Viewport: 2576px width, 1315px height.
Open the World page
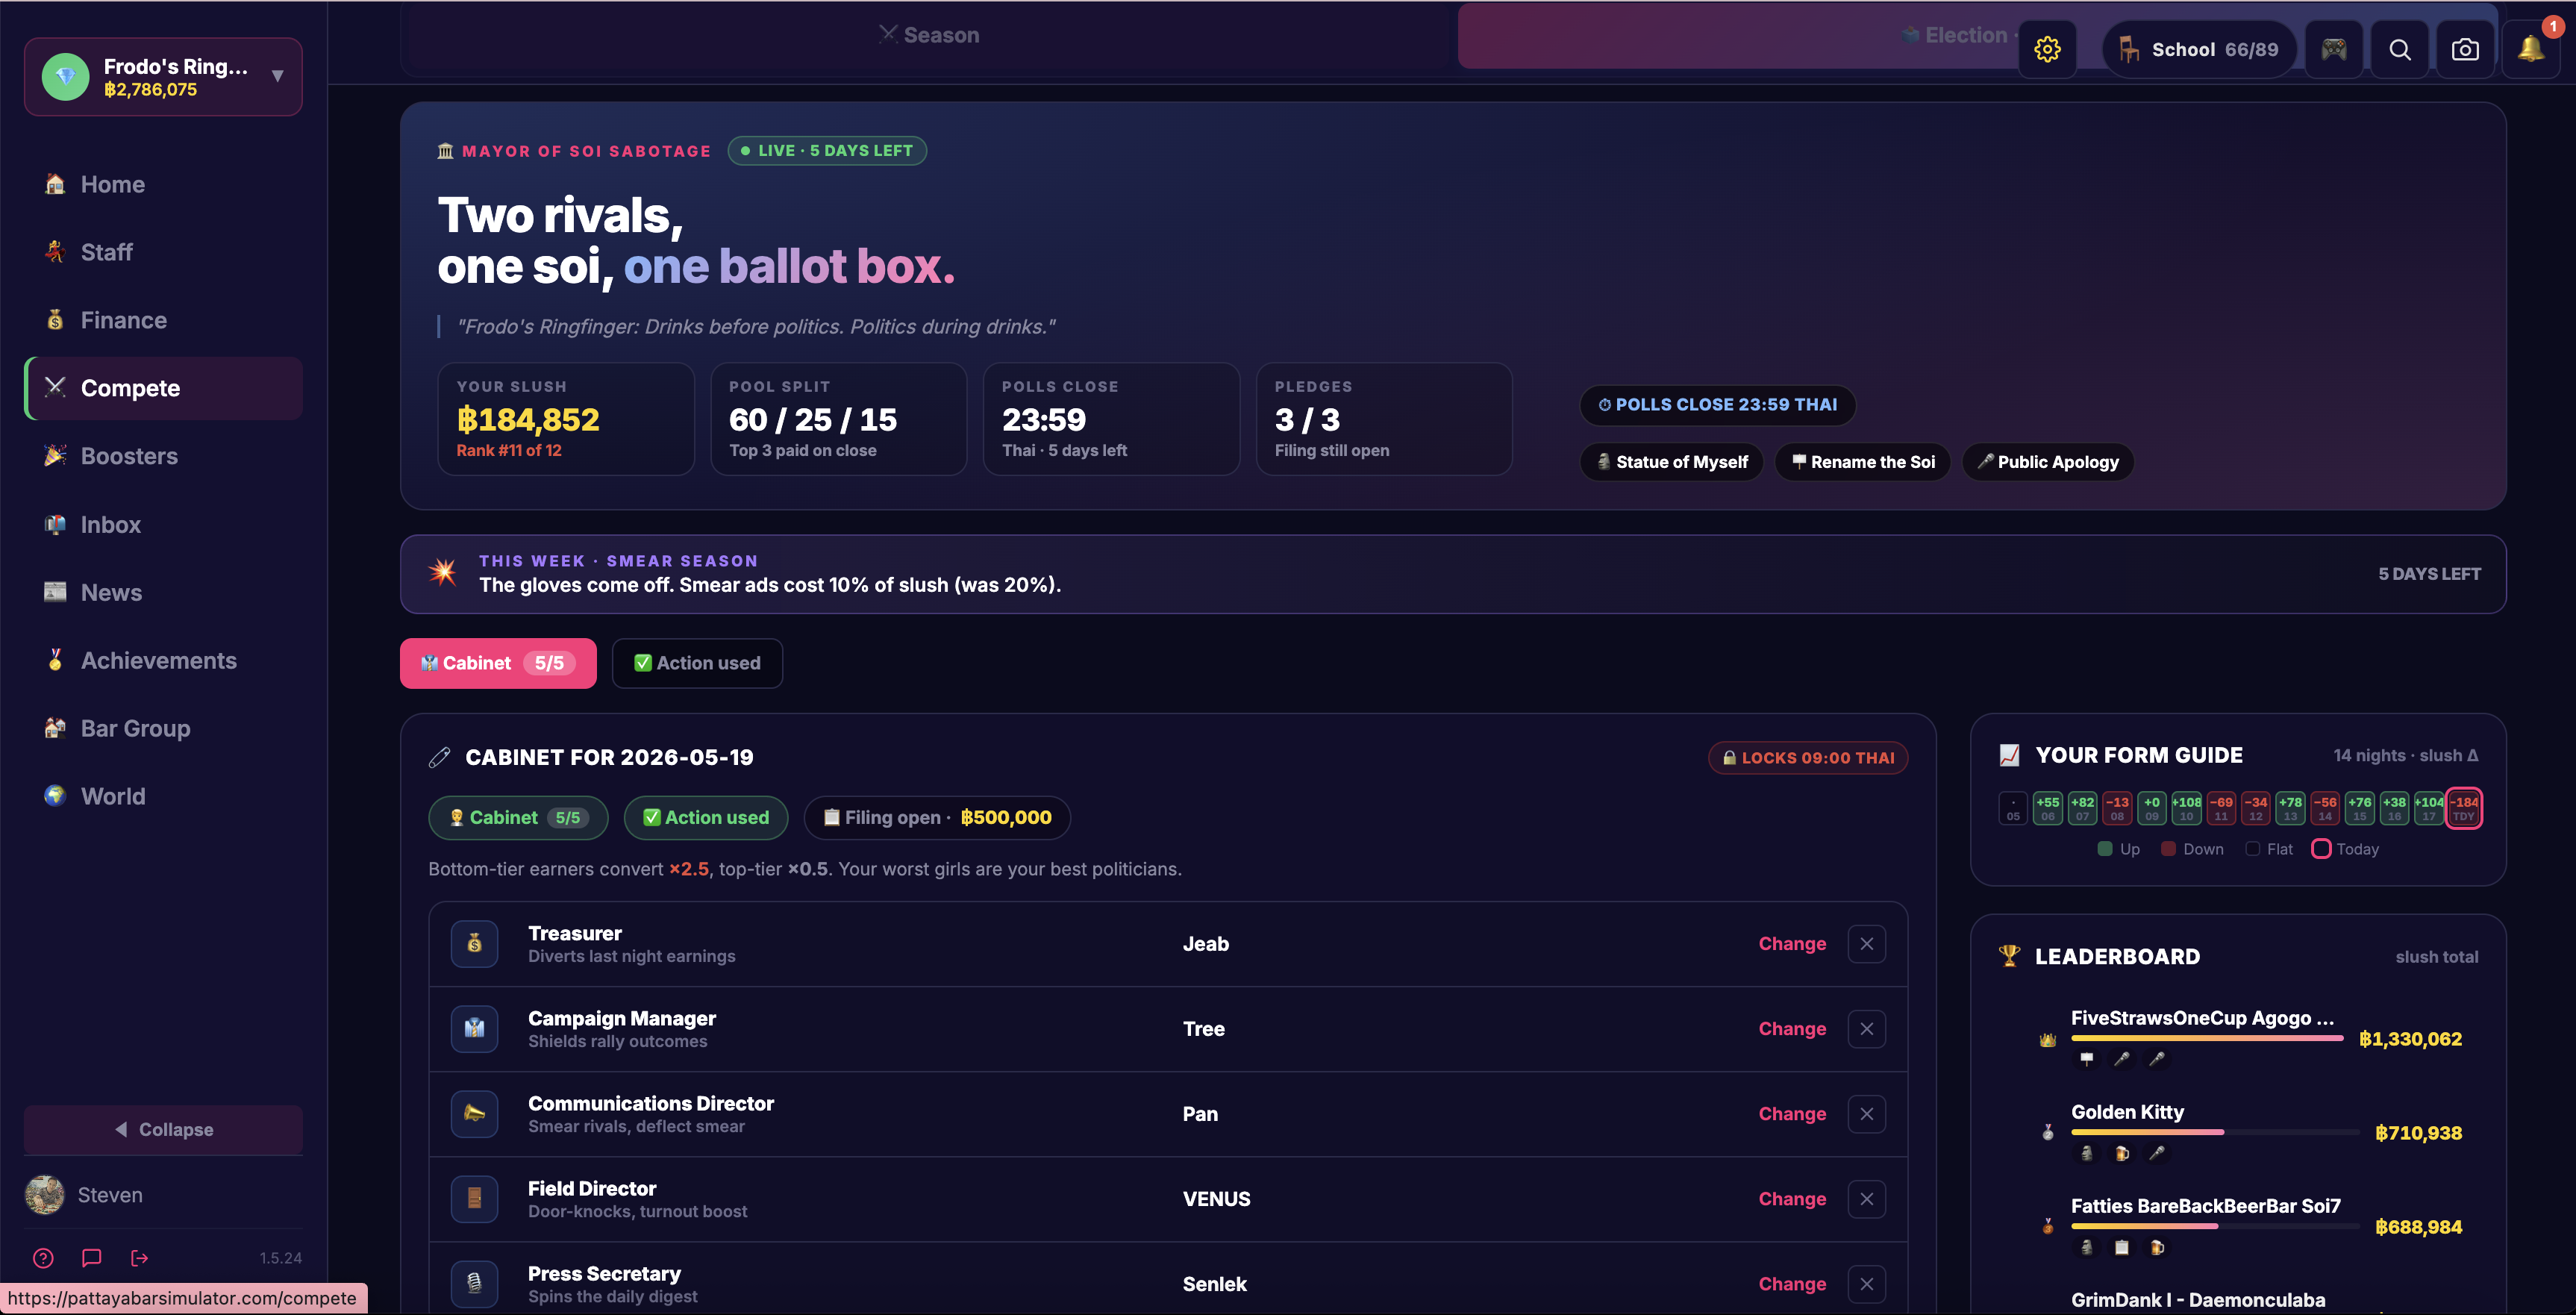(x=163, y=796)
